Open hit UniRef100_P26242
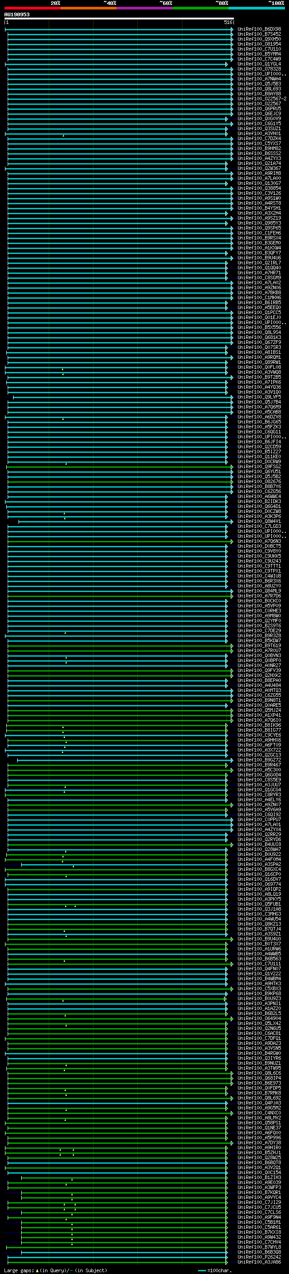This screenshot has width=289, height=1274. [259, 1257]
